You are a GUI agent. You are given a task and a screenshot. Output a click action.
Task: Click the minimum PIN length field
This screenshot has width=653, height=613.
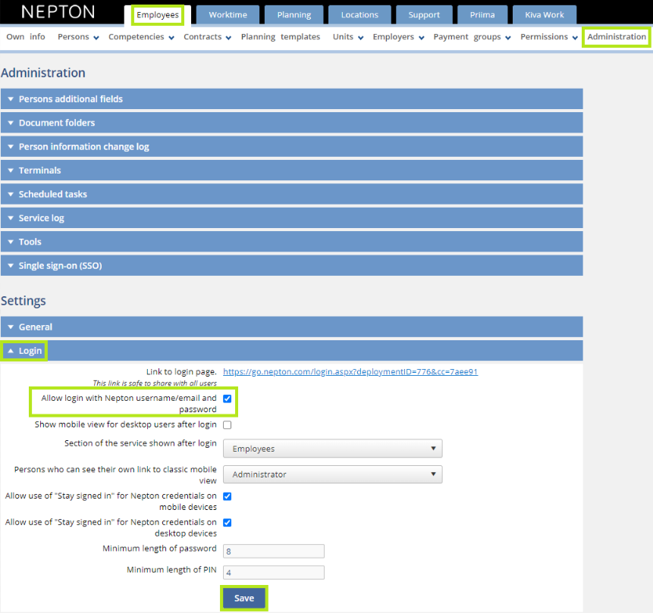coord(274,572)
